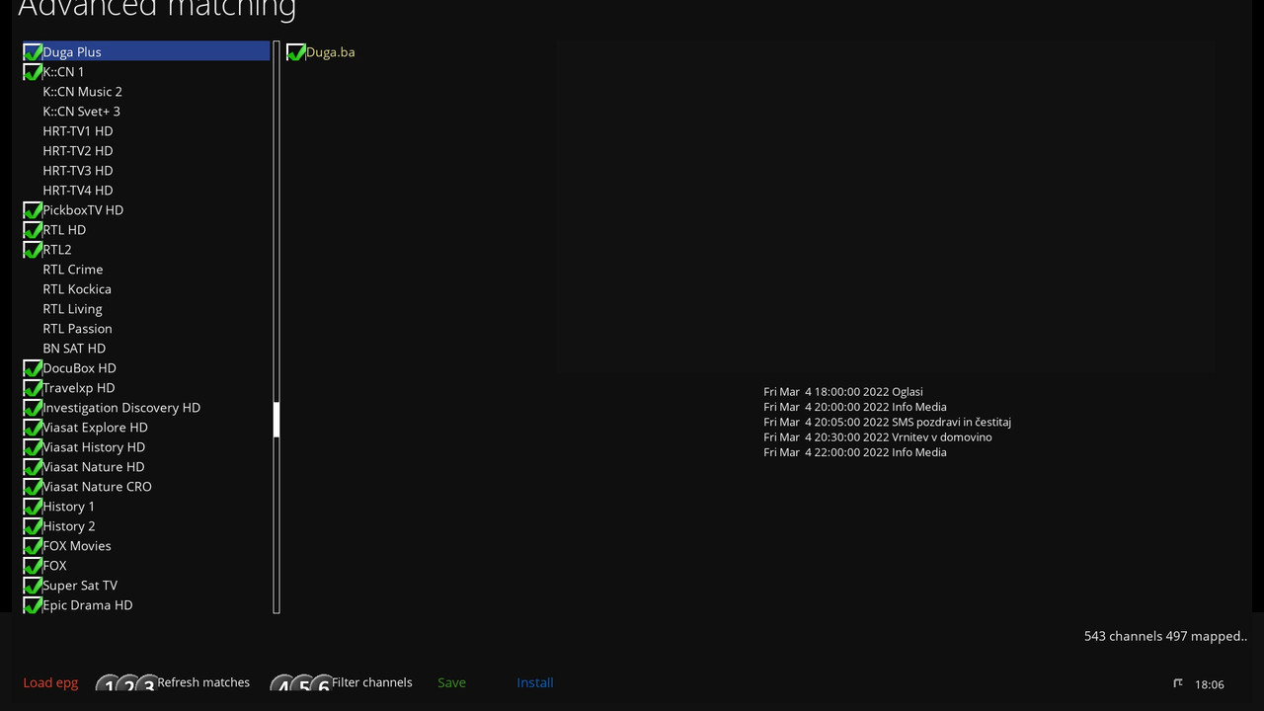Toggle Epic Drama HD checkmark
The width and height of the screenshot is (1264, 711).
pyautogui.click(x=33, y=604)
